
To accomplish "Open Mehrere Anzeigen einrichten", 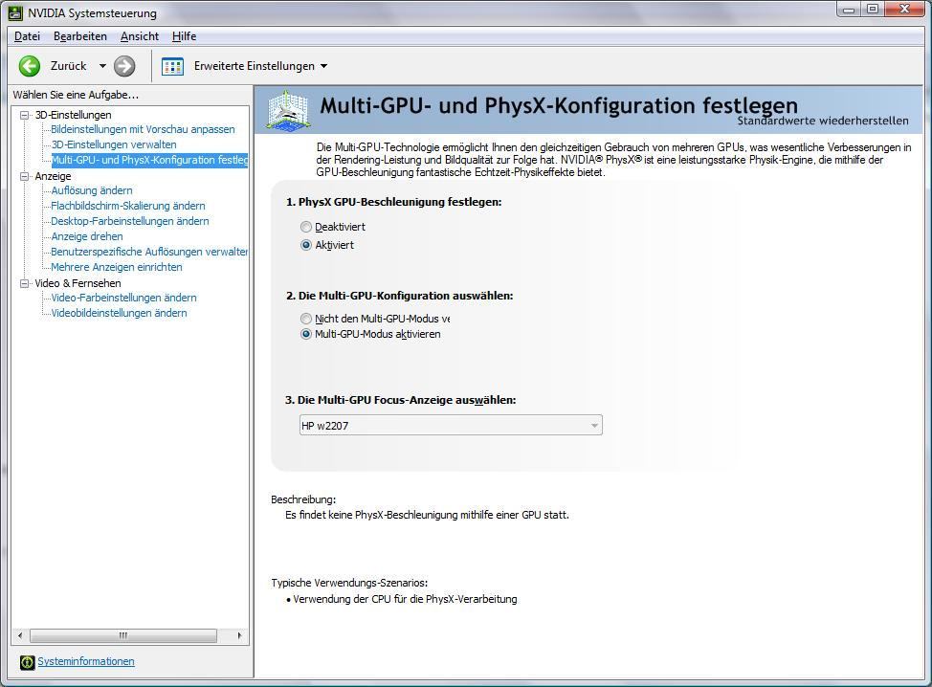I will [x=117, y=267].
